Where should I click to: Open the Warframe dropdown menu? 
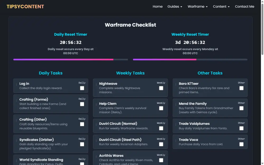pos(198,7)
